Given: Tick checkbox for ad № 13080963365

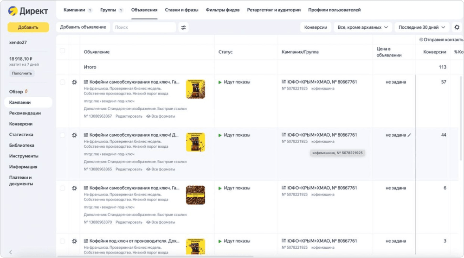Looking at the screenshot, I should coord(63,135).
